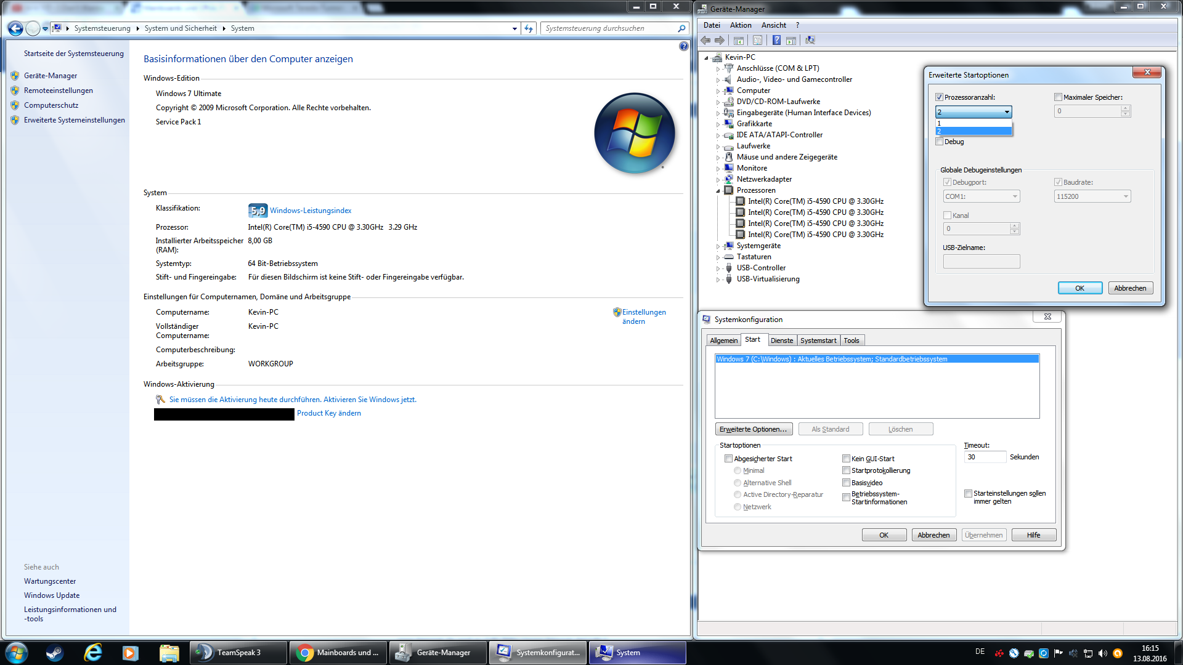Uncheck the Prozessoranzahl checkbox
Image resolution: width=1183 pixels, height=665 pixels.
point(939,97)
